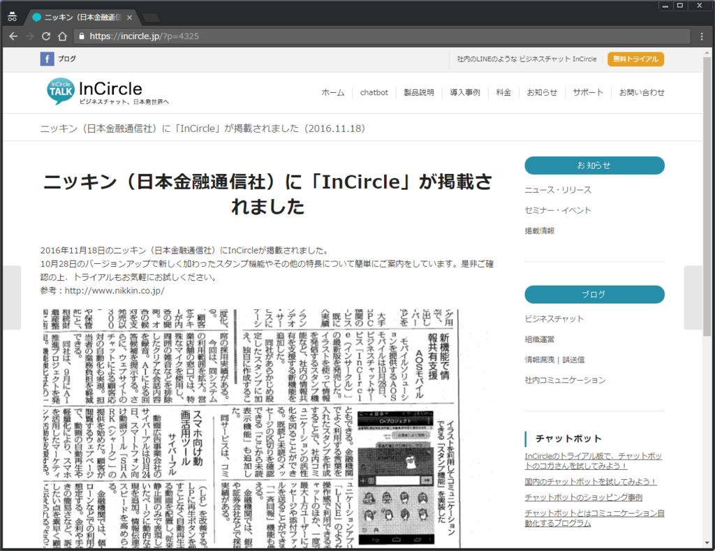Open link チャットボットのショッピング事例
Screen dimensions: 715x551
click(583, 497)
